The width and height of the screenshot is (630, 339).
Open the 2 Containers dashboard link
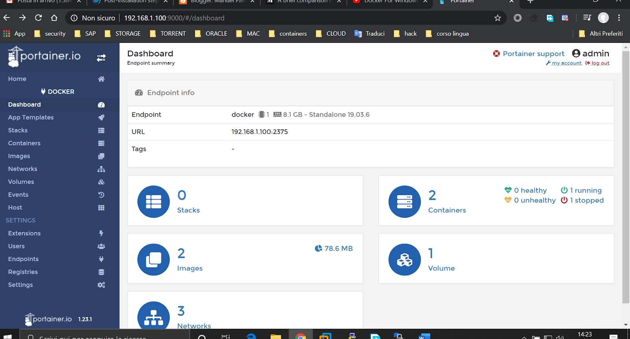click(496, 201)
